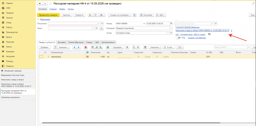The image size is (256, 126).
Task: Click the horizontal scrollbar under the table
Action: pyautogui.click(x=131, y=123)
